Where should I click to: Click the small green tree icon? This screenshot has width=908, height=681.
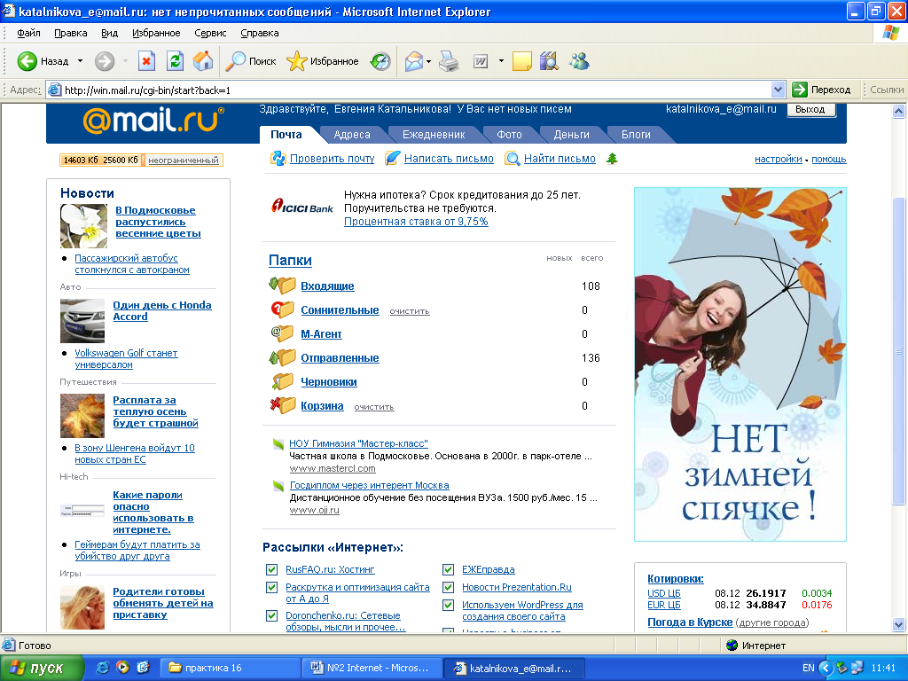coord(612,158)
